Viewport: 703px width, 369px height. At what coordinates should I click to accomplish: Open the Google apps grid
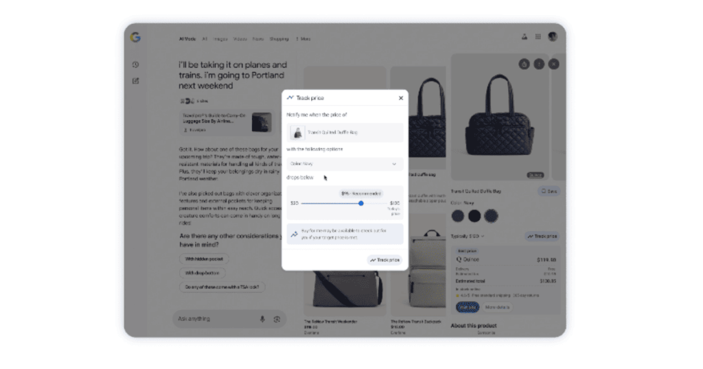[x=538, y=37]
